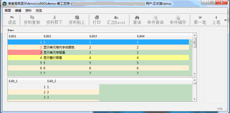Go to first record with 第一笔
This screenshot has height=113, width=230.
click(200, 17)
